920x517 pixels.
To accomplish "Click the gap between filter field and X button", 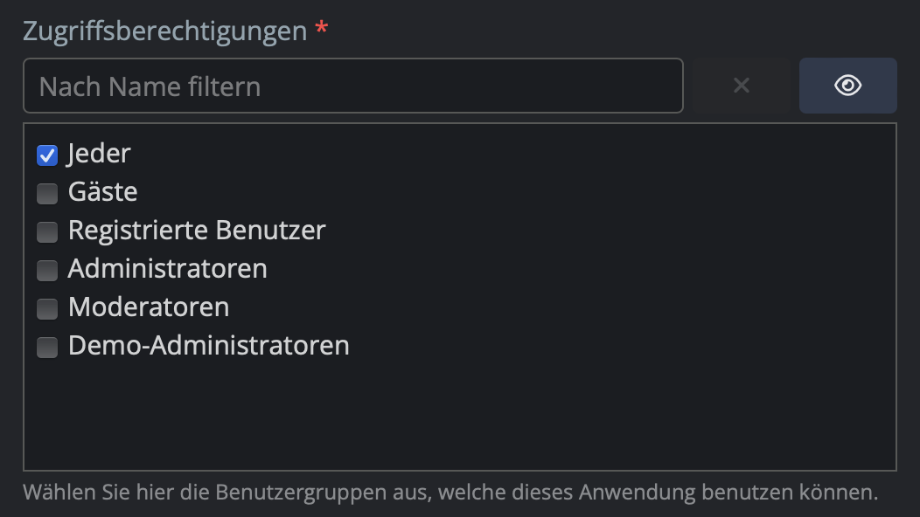I will [689, 86].
